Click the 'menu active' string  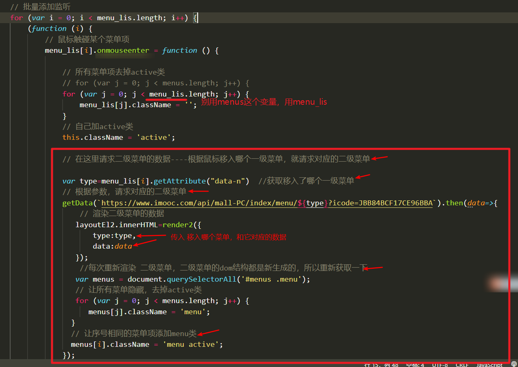[x=191, y=344]
